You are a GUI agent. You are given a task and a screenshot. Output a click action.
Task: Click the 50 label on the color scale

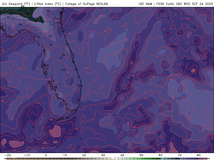(142, 155)
